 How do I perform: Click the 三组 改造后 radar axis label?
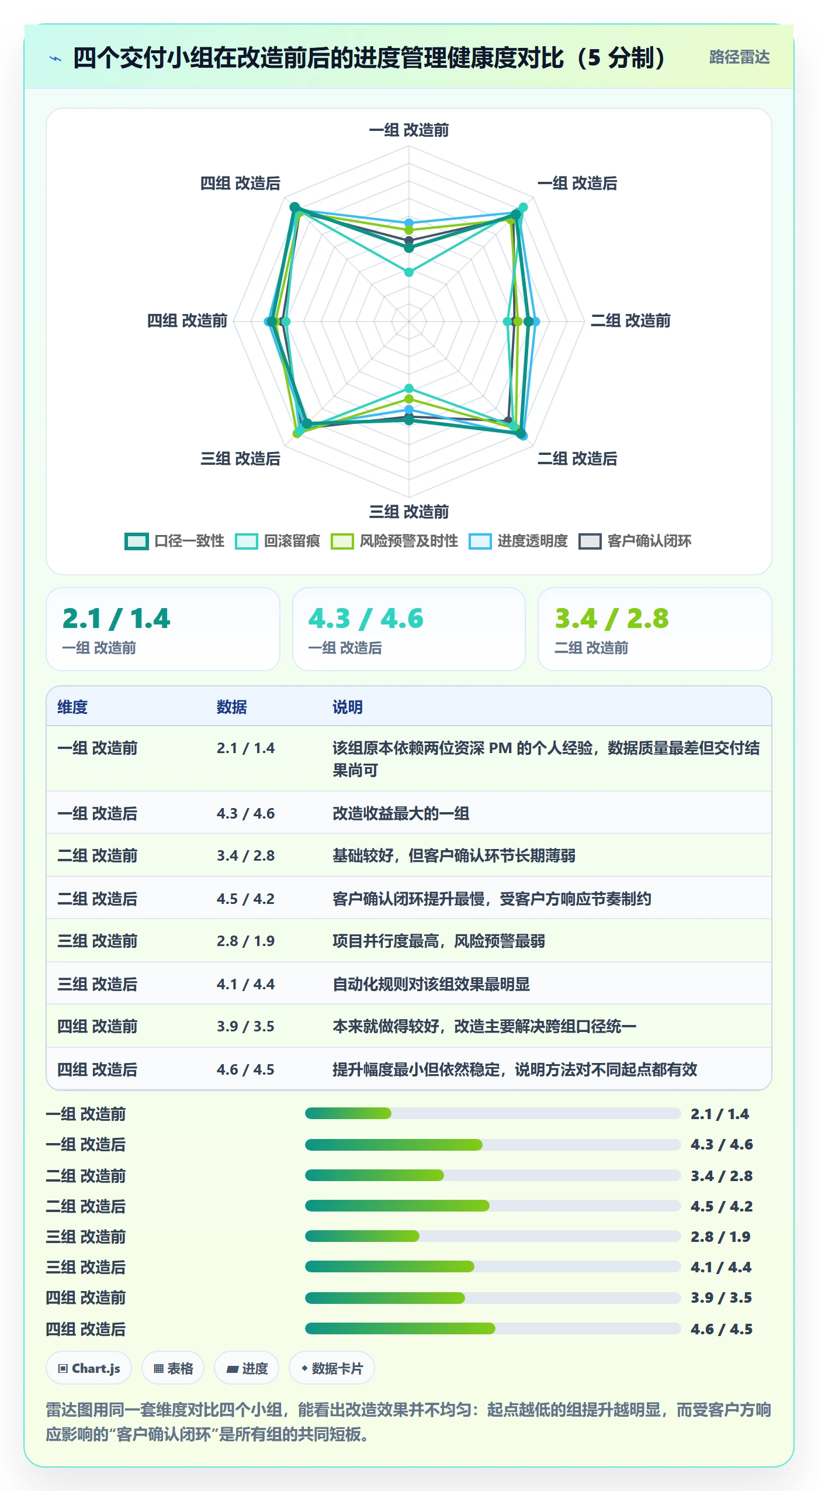tap(240, 458)
